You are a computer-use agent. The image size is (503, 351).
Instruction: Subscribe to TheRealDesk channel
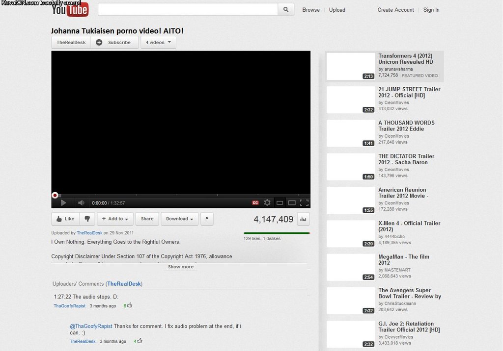pos(114,43)
